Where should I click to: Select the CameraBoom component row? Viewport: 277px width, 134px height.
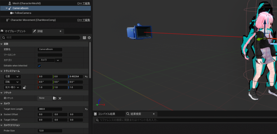45,8
